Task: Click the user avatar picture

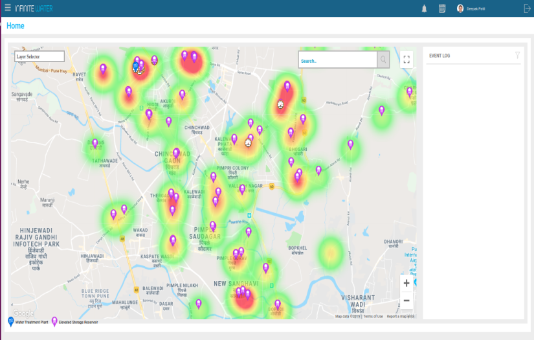Action: pos(460,8)
